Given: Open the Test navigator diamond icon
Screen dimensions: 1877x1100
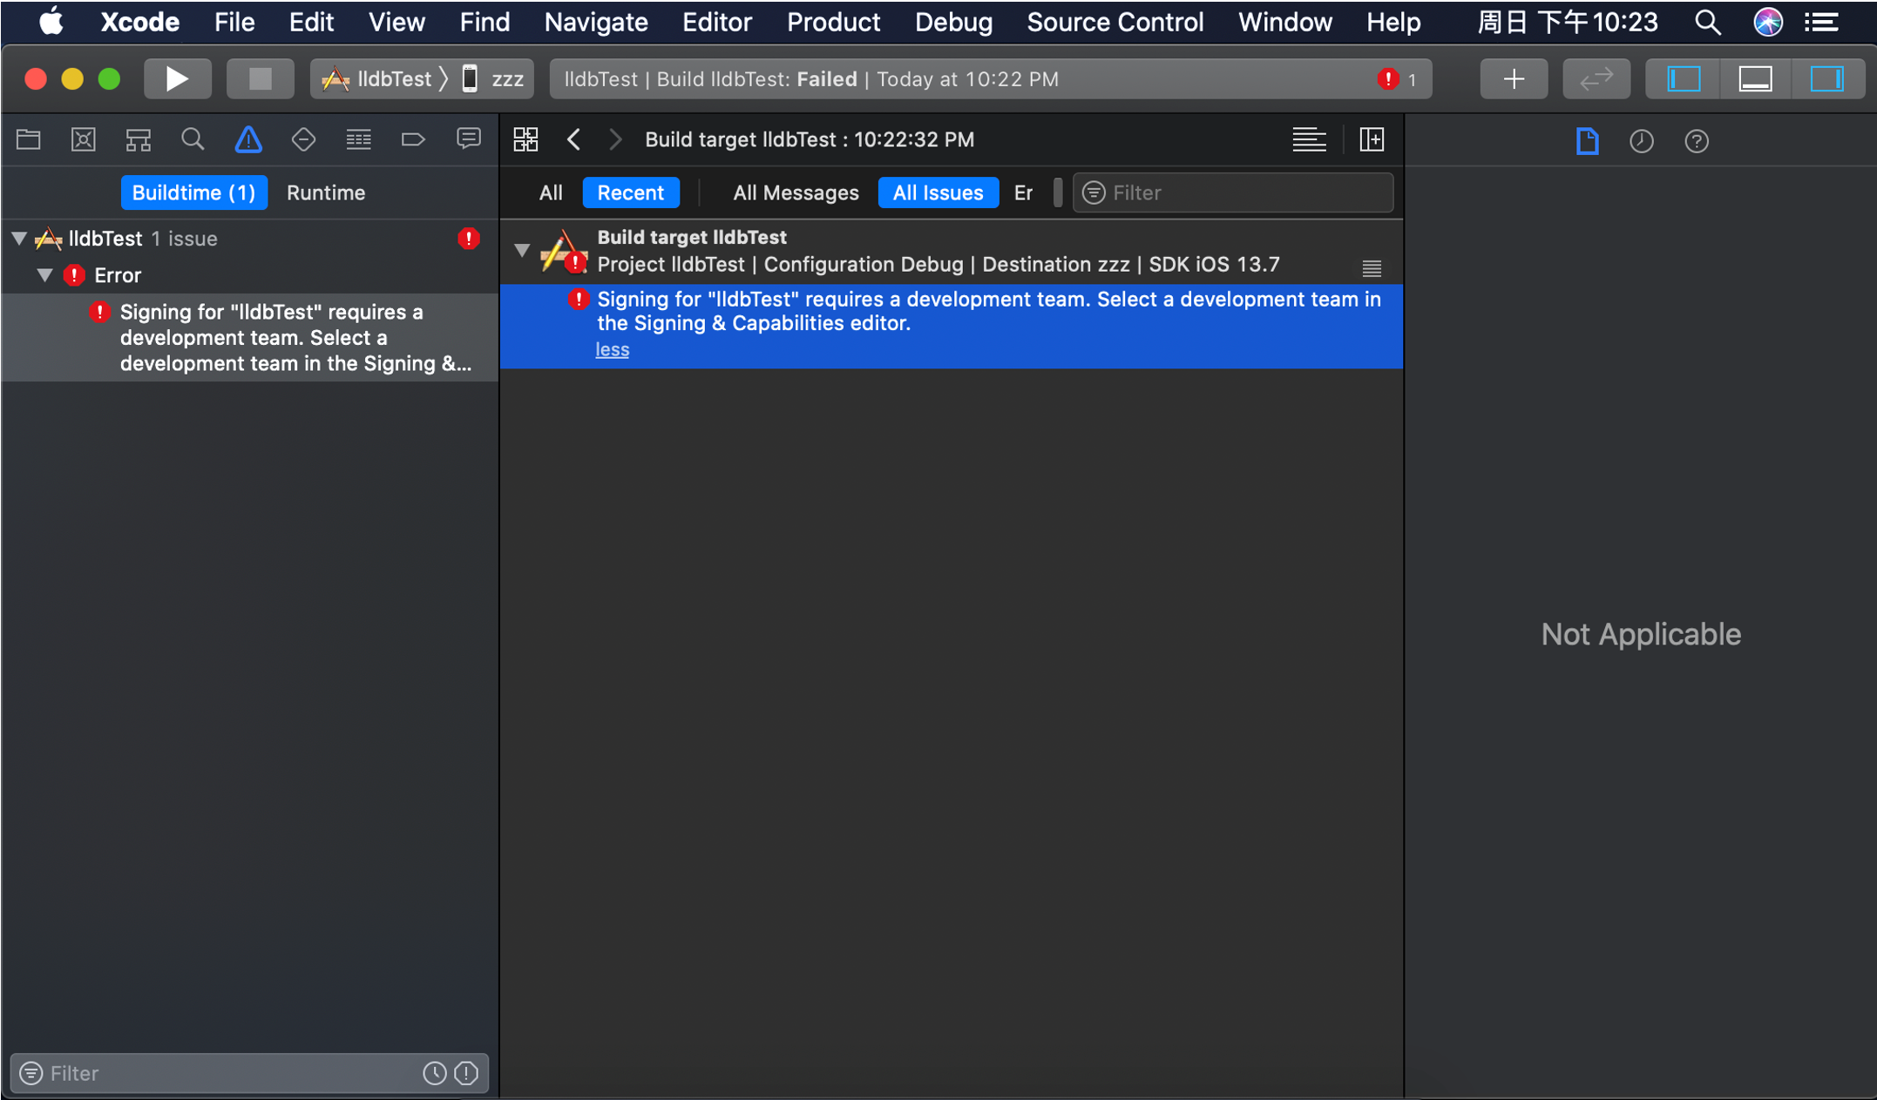Looking at the screenshot, I should coord(303,139).
